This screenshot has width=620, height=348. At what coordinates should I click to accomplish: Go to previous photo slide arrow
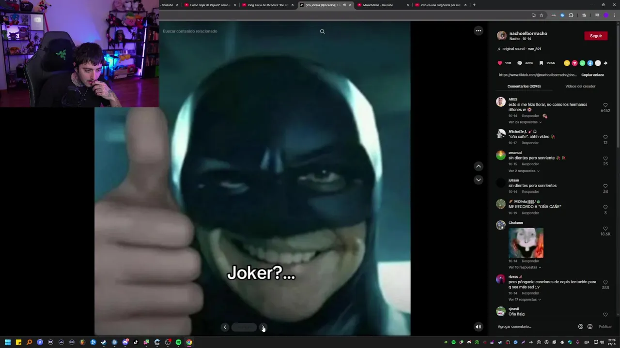(225, 327)
